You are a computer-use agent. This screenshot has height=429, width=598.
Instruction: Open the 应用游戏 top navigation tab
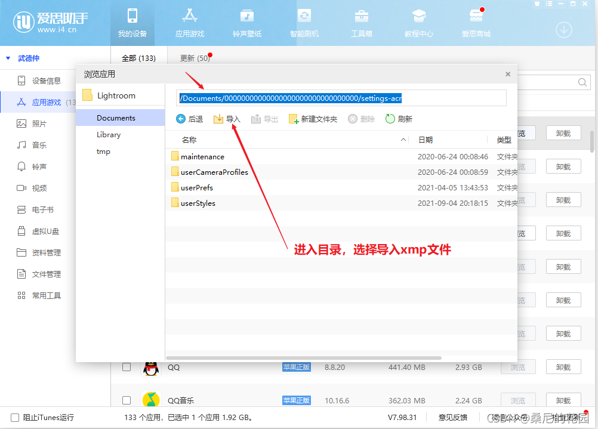pyautogui.click(x=190, y=23)
